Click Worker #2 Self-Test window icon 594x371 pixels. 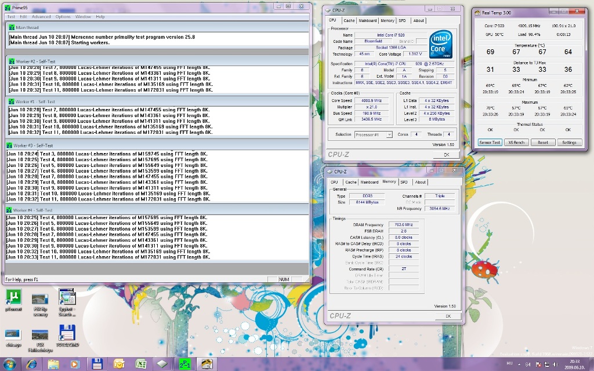[x=12, y=61]
